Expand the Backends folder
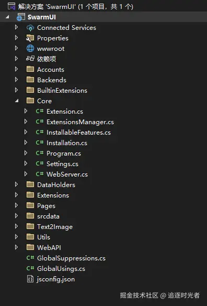The image size is (207, 306). click(17, 80)
